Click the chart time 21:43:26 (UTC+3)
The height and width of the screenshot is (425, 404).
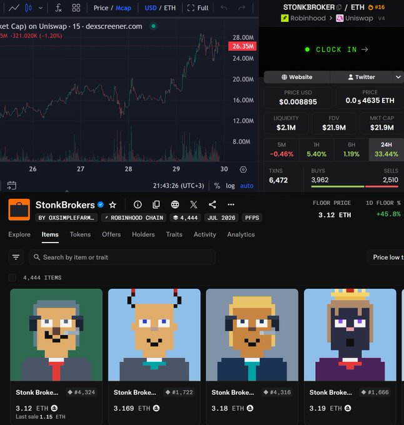pos(178,186)
